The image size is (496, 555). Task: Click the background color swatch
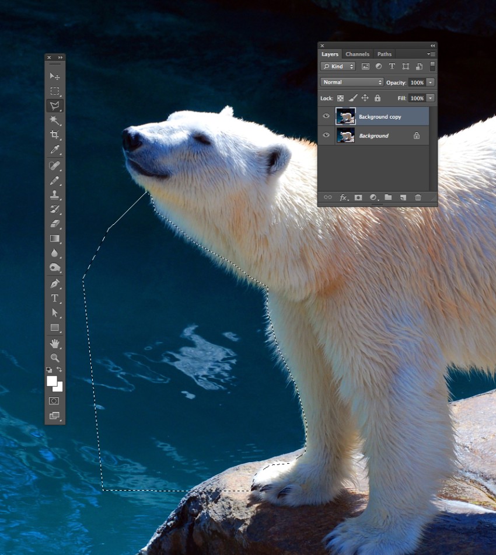click(59, 388)
